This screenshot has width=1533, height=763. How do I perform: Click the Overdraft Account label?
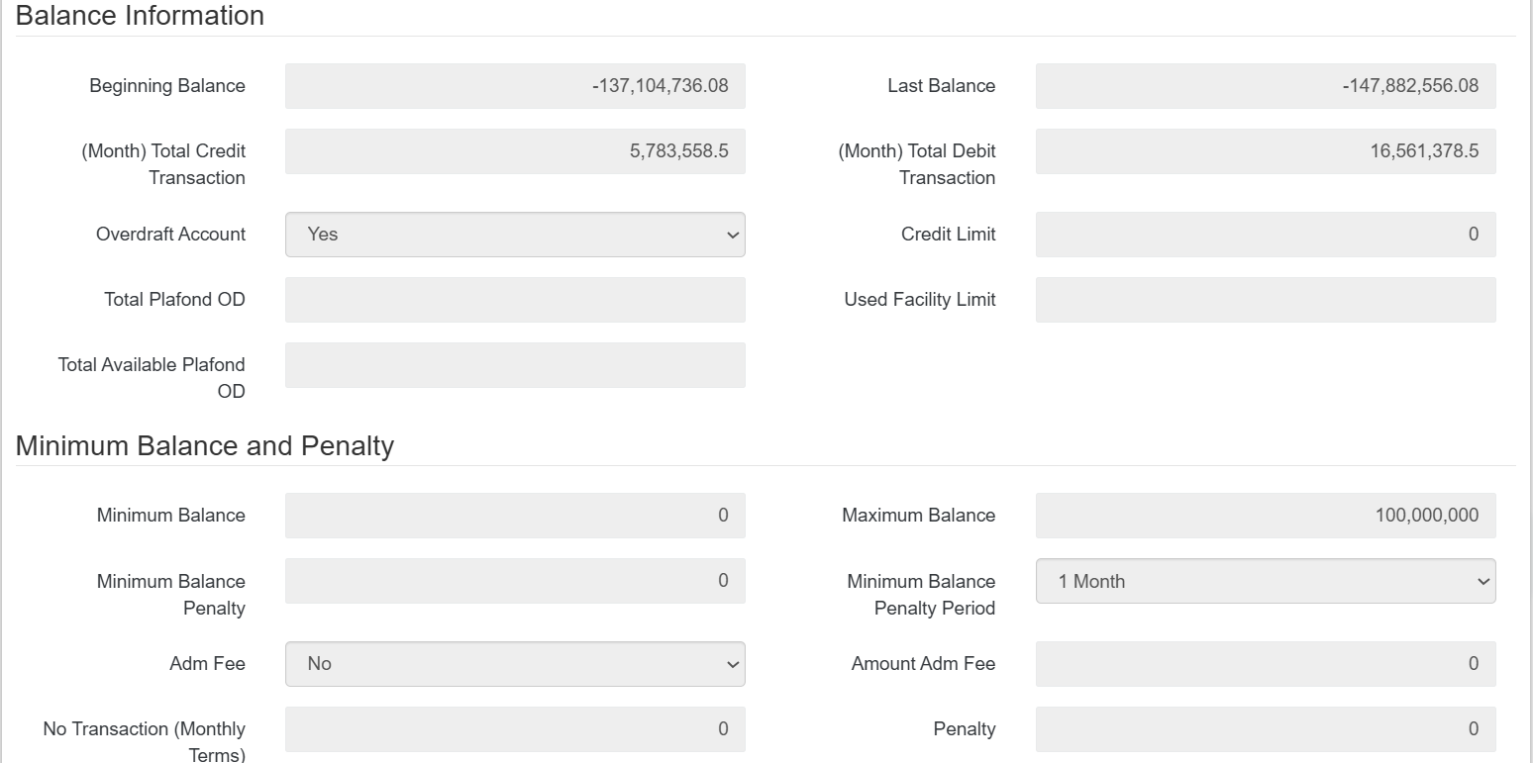[170, 235]
